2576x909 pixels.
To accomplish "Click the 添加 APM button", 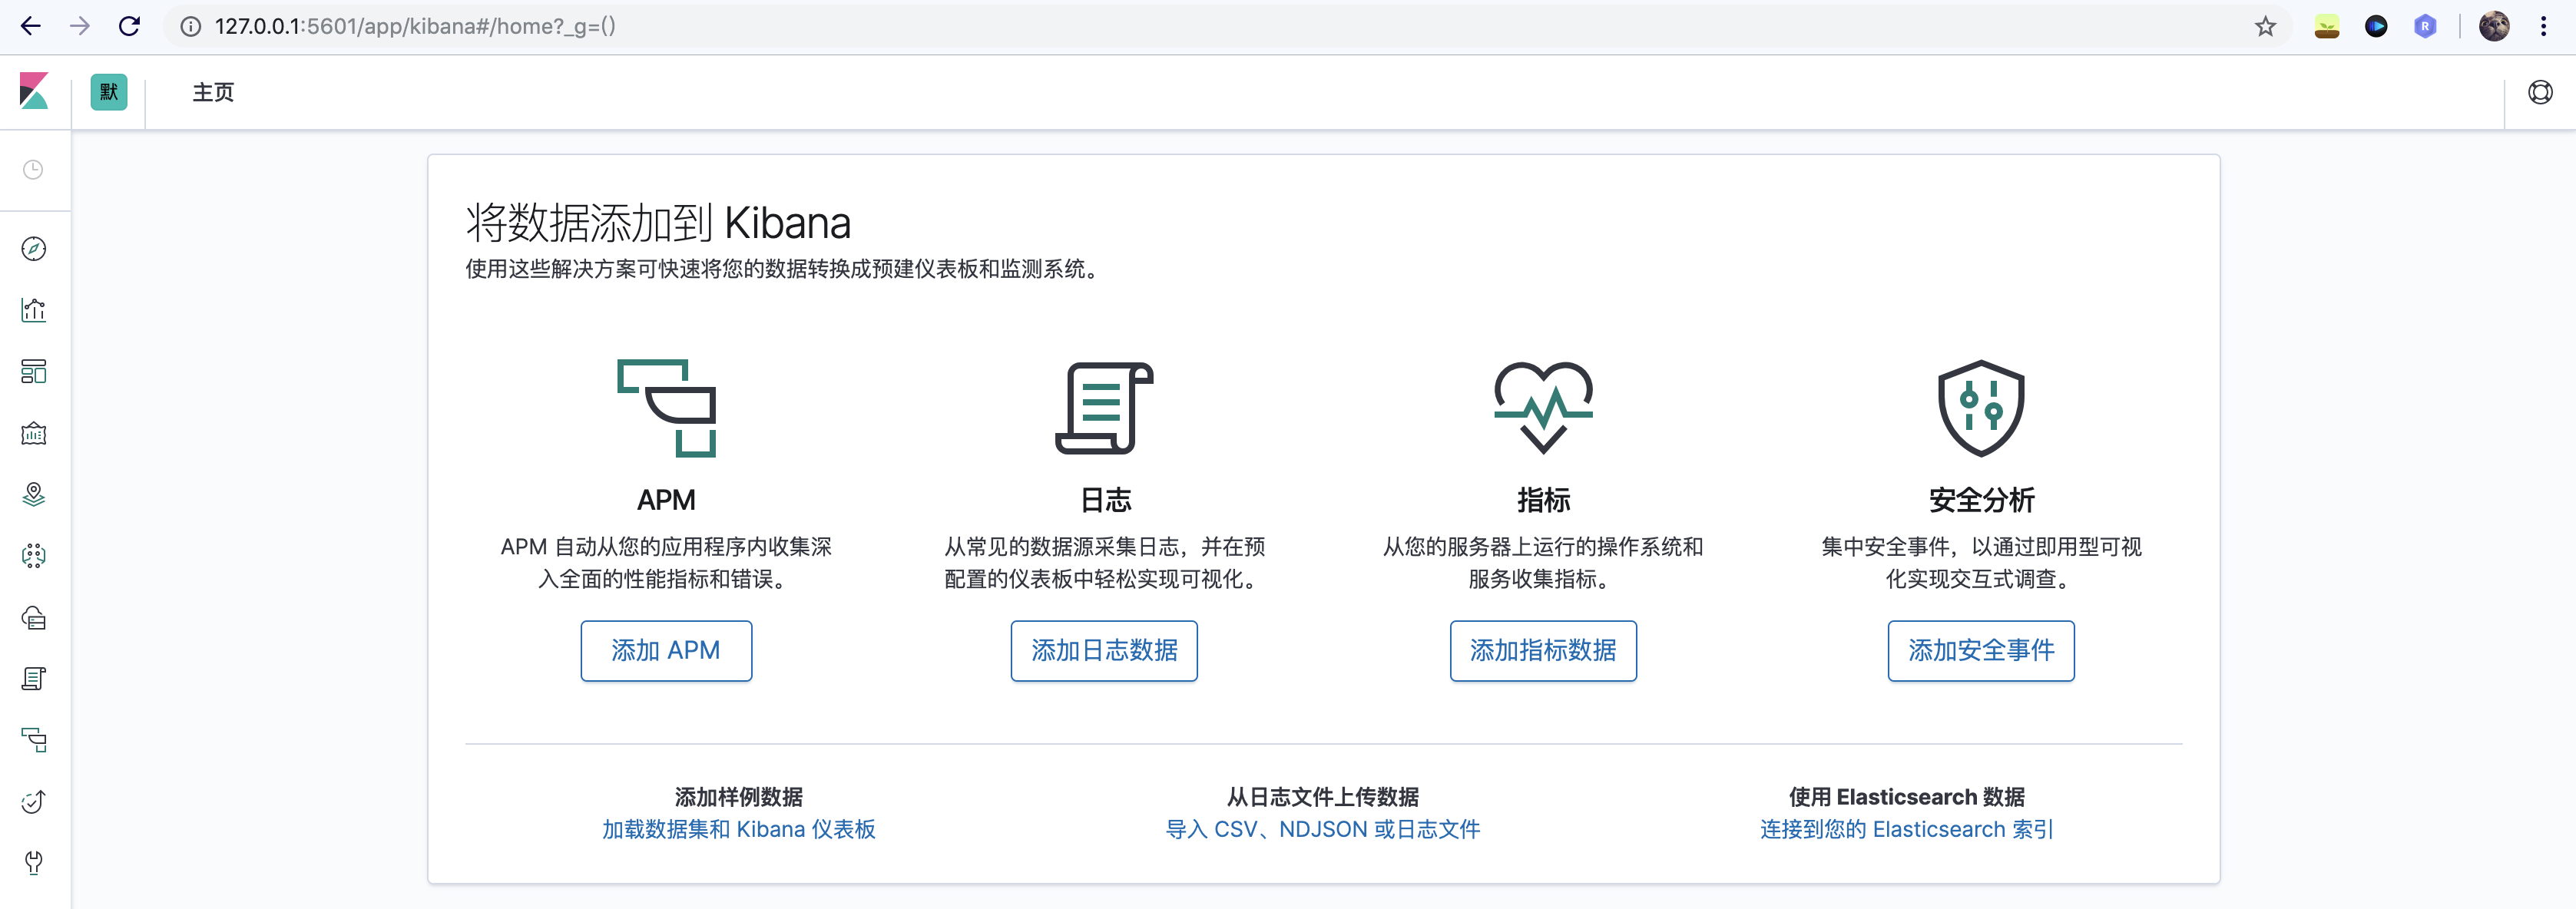I will point(666,651).
